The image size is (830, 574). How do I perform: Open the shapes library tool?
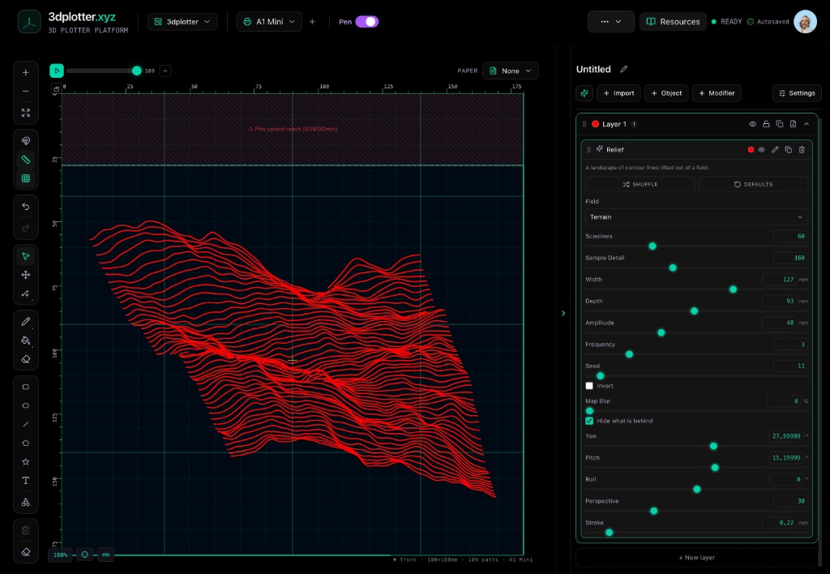click(25, 502)
